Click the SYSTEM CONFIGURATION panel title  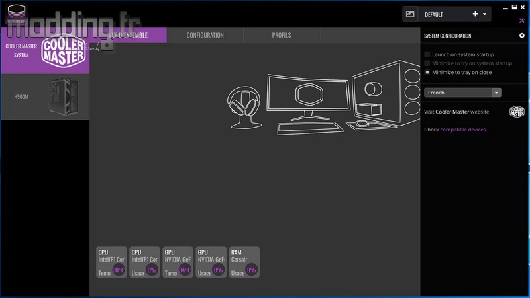(x=448, y=36)
